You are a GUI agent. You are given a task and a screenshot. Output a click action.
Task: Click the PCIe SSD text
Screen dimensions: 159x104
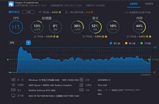coord(102,85)
